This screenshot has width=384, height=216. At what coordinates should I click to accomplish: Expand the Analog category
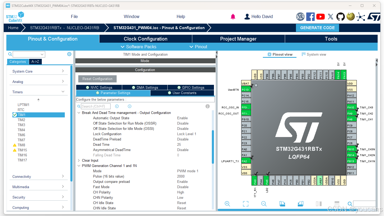point(38,82)
